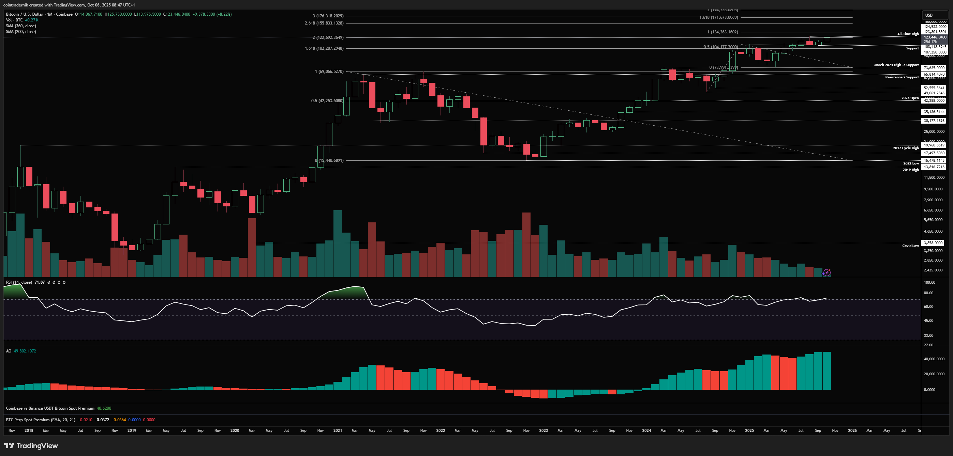Click the Covid Low price label 3,858.0000
This screenshot has height=456, width=953.
click(933, 243)
